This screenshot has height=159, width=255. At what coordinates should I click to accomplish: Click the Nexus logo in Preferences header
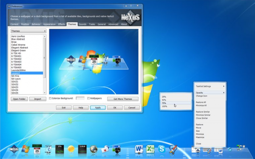pyautogui.click(x=130, y=17)
